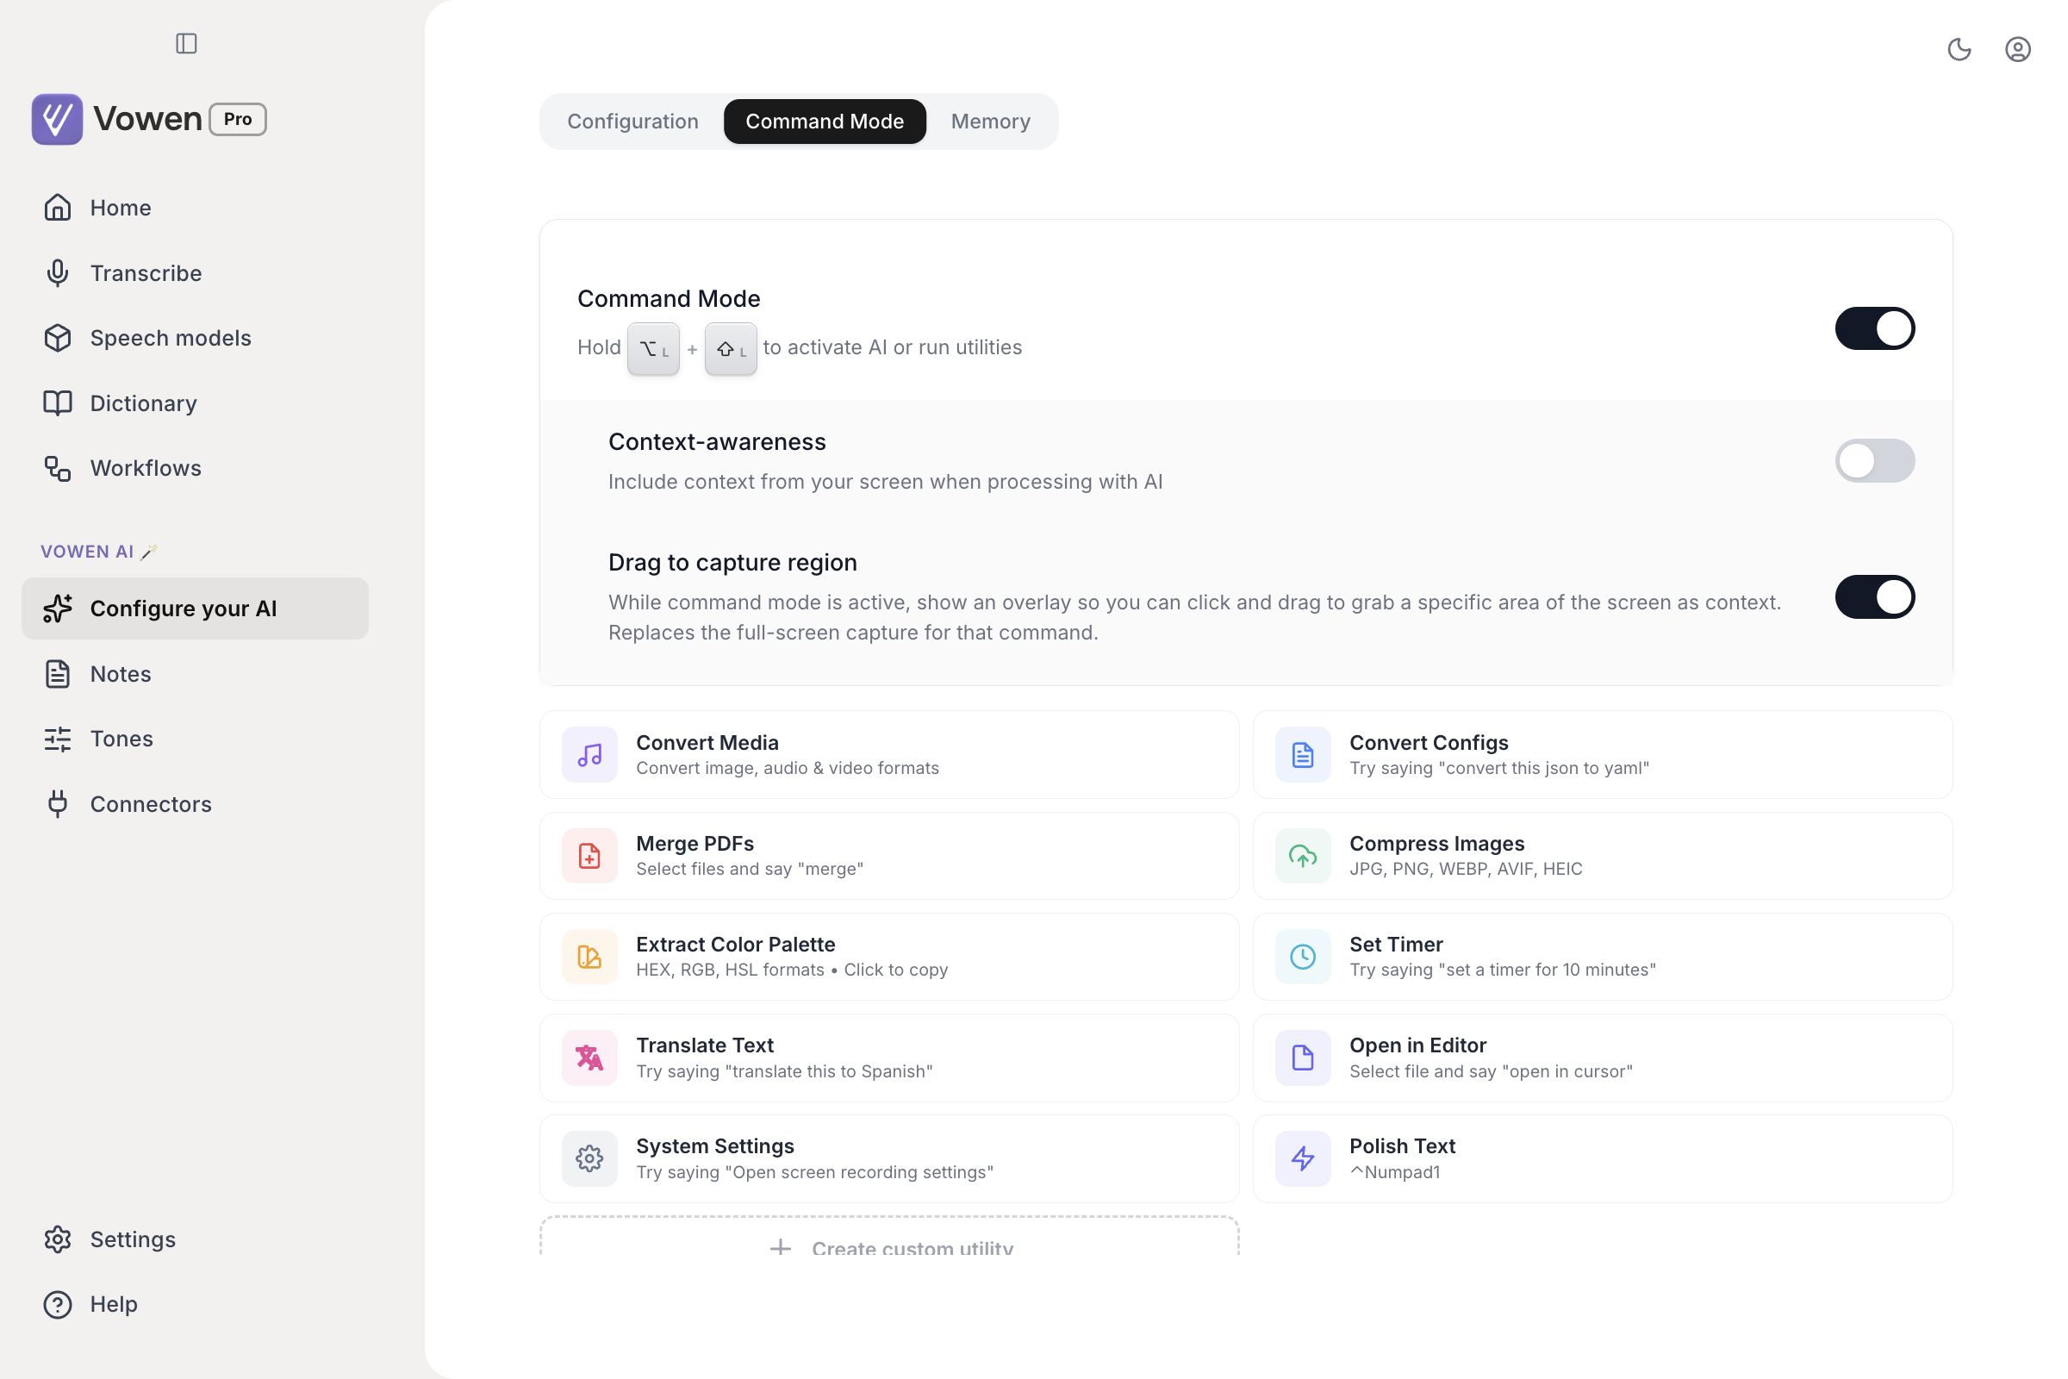Viewport: 2068px width, 1379px height.
Task: Click the Transcribe microphone icon
Action: pos(58,272)
